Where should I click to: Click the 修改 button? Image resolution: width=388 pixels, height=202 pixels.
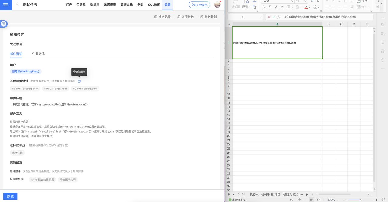tap(10, 196)
